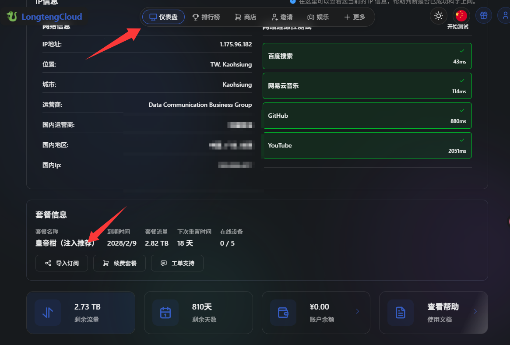Click the LongtengCloud dragon logo
The image size is (510, 345).
point(12,17)
